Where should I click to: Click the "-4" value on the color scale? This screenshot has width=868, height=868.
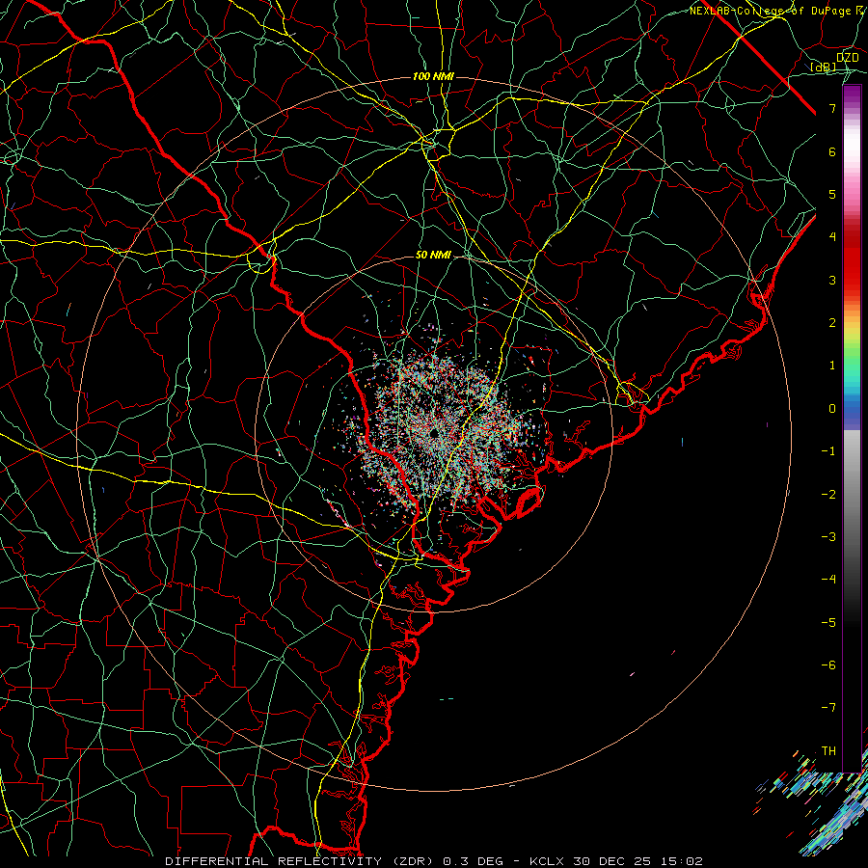click(x=828, y=580)
